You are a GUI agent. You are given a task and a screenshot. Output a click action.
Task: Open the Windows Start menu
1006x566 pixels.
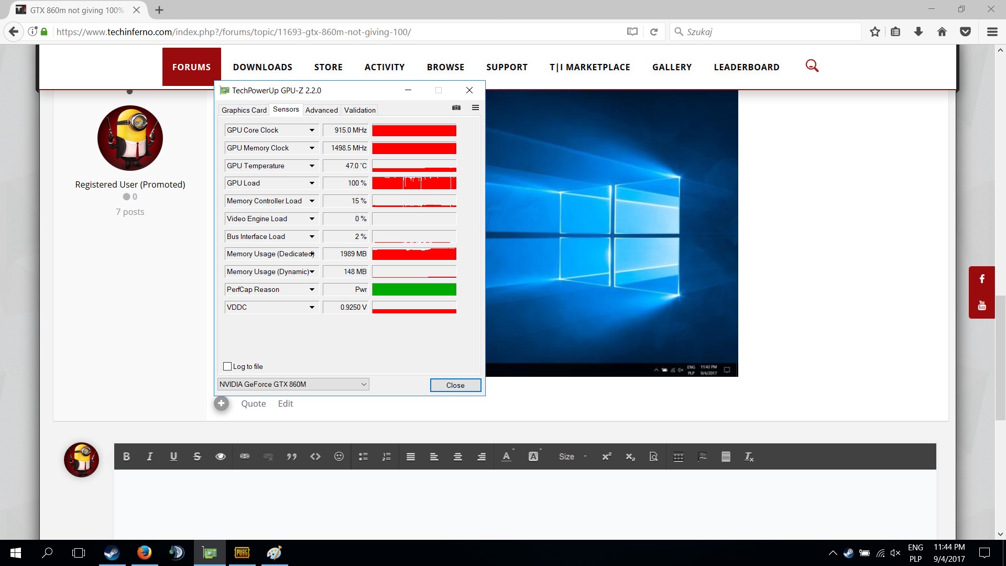[16, 552]
